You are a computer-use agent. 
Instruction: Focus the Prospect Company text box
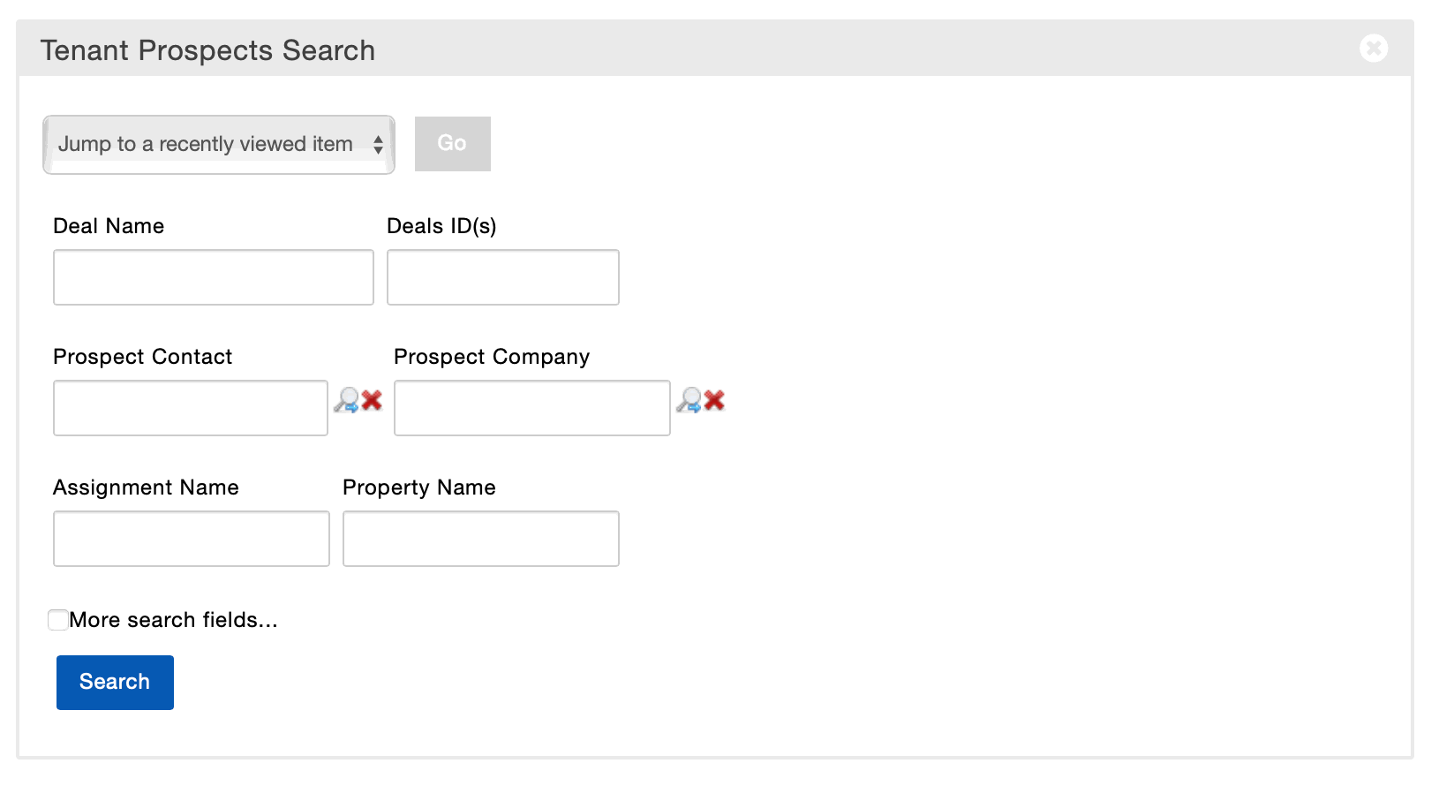click(532, 408)
